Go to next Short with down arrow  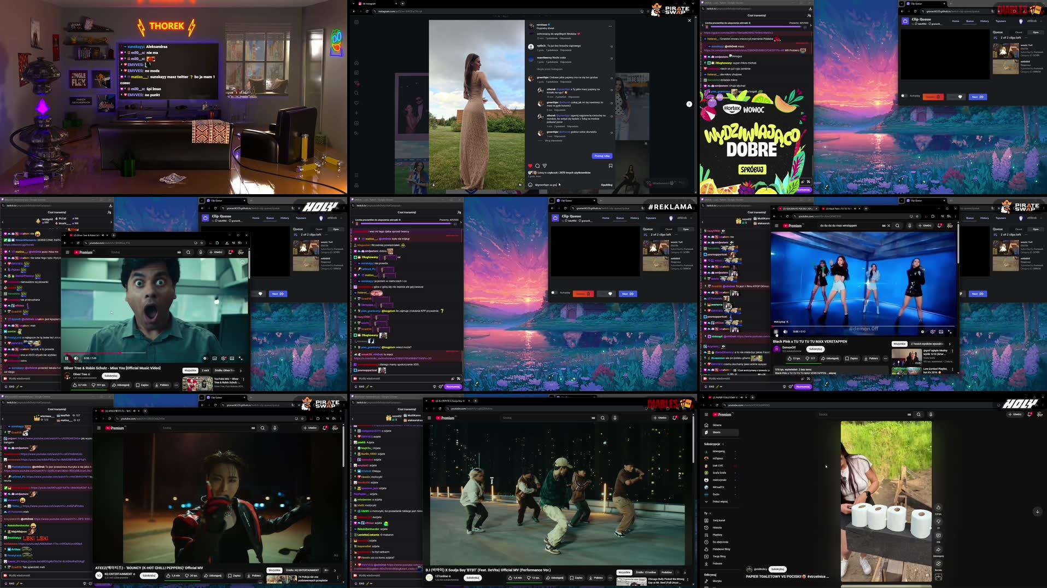(x=1037, y=511)
